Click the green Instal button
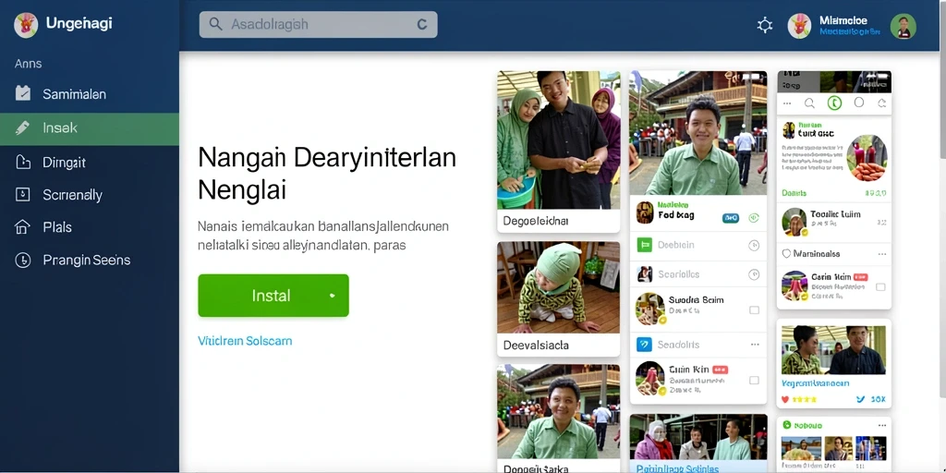The image size is (946, 473). (273, 296)
